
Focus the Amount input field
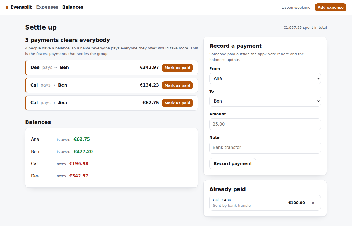pos(265,124)
